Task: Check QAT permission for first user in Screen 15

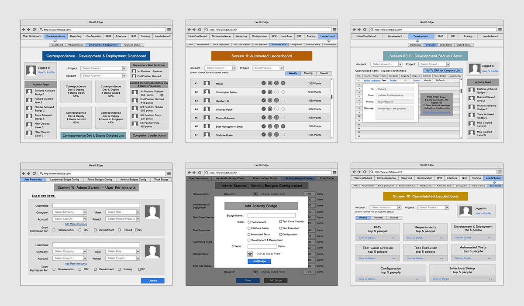Action: (80, 230)
